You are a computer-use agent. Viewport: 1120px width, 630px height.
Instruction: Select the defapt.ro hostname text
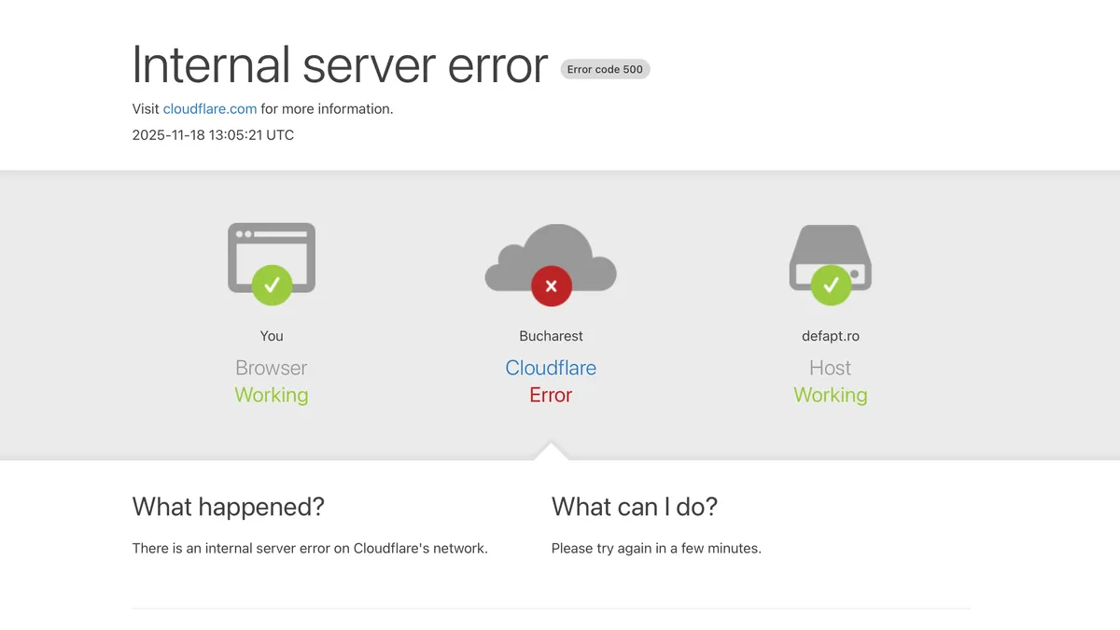click(830, 335)
